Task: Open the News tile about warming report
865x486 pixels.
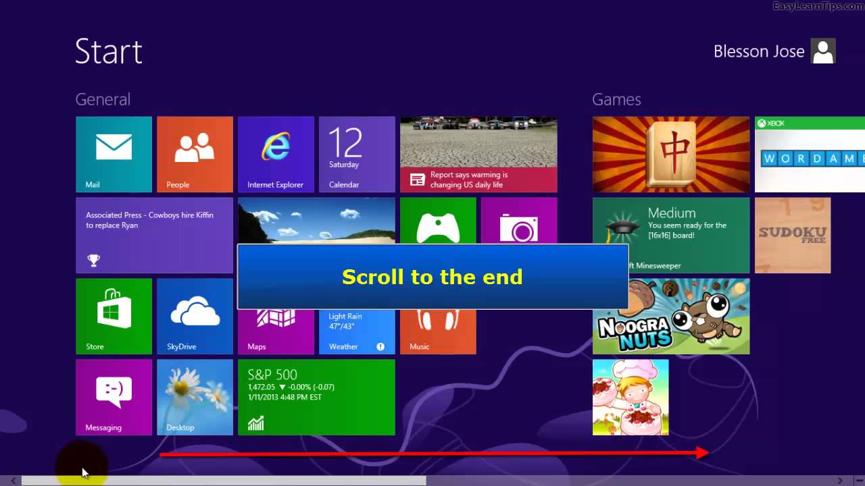Action: [x=478, y=155]
